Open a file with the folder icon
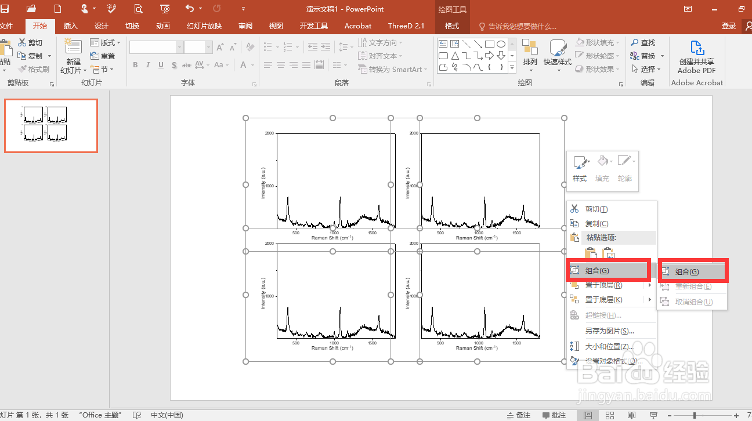752x421 pixels. click(31, 9)
